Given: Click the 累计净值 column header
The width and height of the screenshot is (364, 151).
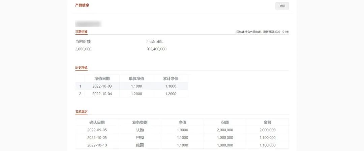Looking at the screenshot, I should (x=171, y=79).
